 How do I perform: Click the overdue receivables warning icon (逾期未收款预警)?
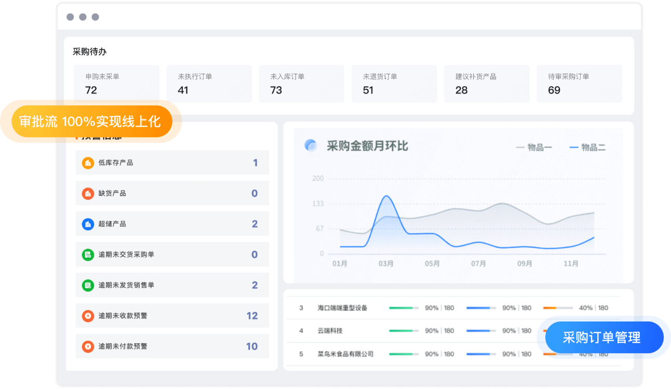tap(88, 316)
